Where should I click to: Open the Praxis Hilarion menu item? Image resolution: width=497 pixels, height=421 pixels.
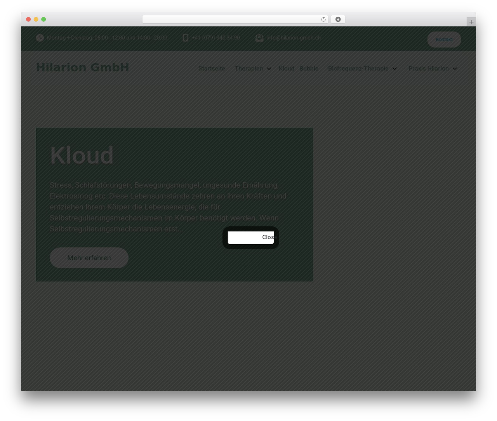[429, 68]
